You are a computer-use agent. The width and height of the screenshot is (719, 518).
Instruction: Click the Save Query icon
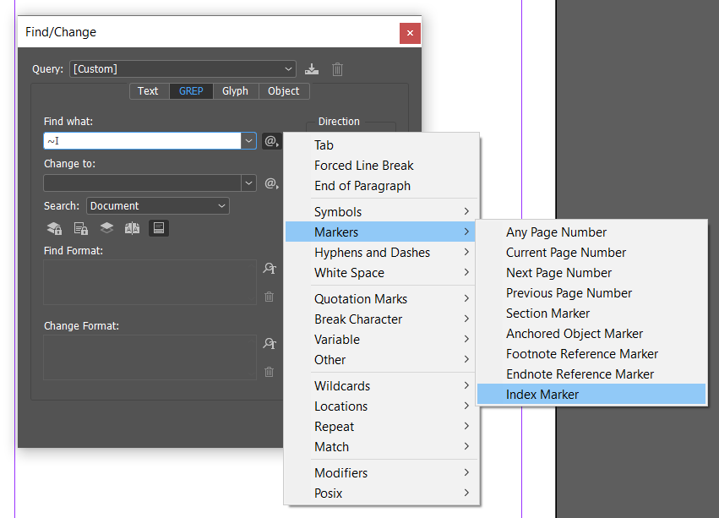(x=312, y=69)
